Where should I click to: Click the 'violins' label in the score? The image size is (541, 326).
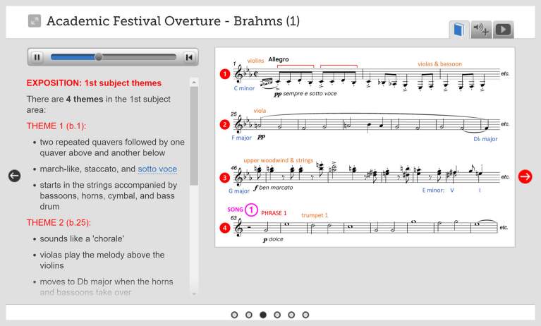(x=255, y=61)
